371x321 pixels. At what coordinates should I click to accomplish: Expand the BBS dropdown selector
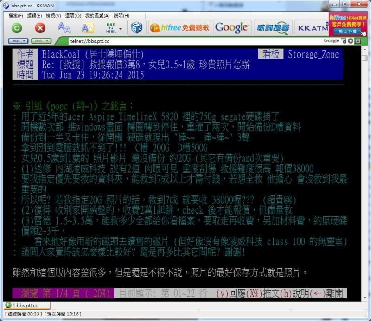(41, 41)
